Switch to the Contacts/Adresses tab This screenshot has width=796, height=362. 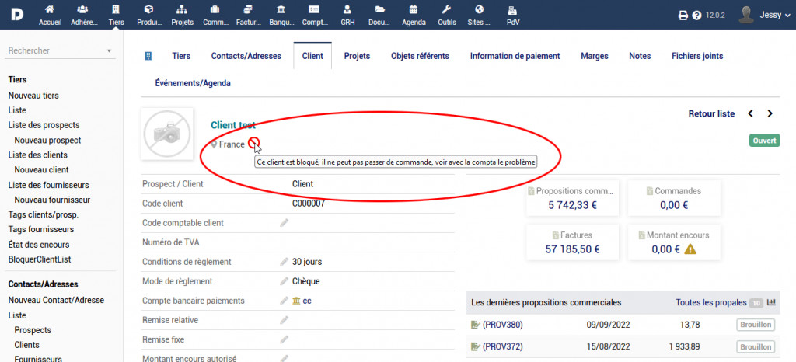[246, 56]
